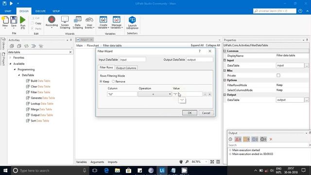Click the Copy command in the ribbon
311x175 pixels.
(x=36, y=23)
